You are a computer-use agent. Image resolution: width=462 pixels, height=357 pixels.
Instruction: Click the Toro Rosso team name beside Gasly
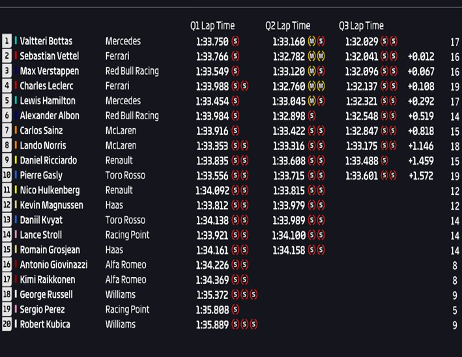tap(125, 175)
